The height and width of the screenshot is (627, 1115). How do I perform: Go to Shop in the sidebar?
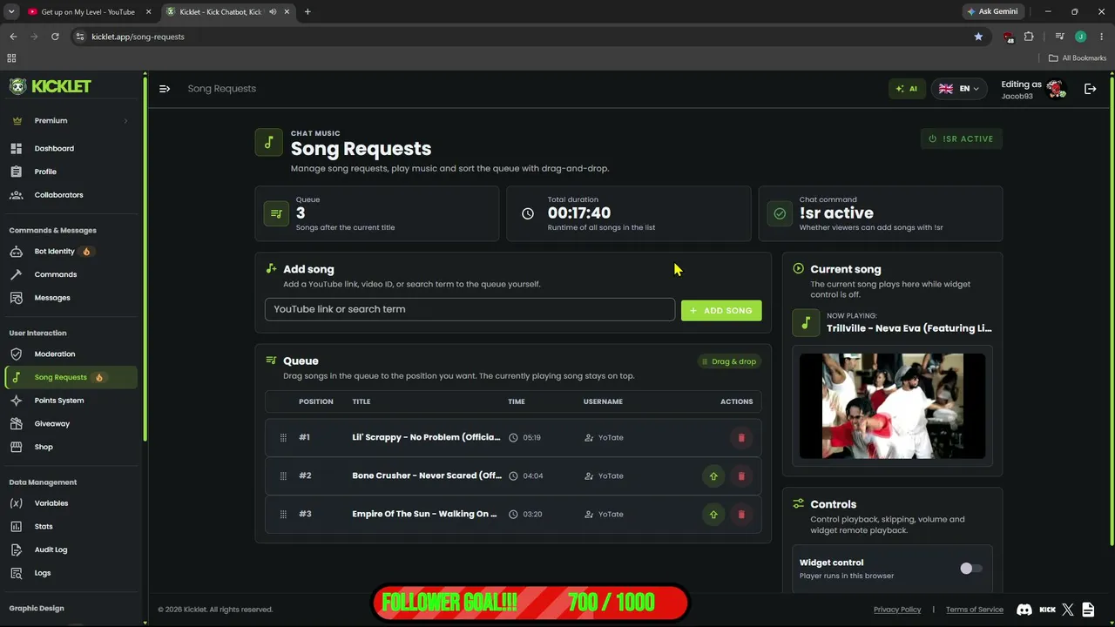pyautogui.click(x=69, y=448)
